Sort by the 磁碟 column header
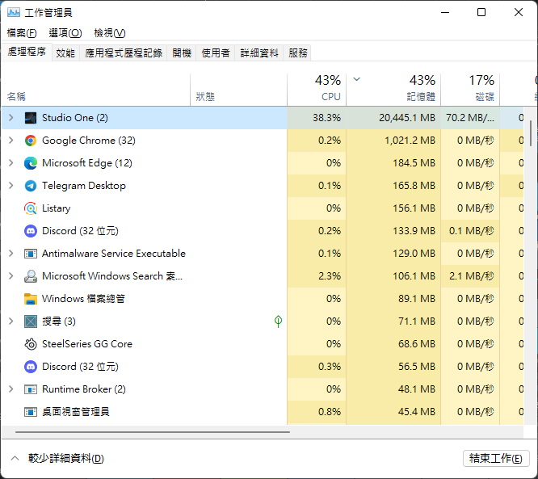This screenshot has height=479, width=538. [x=470, y=89]
